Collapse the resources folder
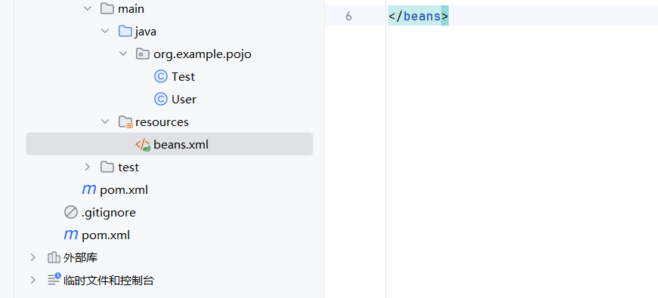This screenshot has width=658, height=298. click(105, 122)
